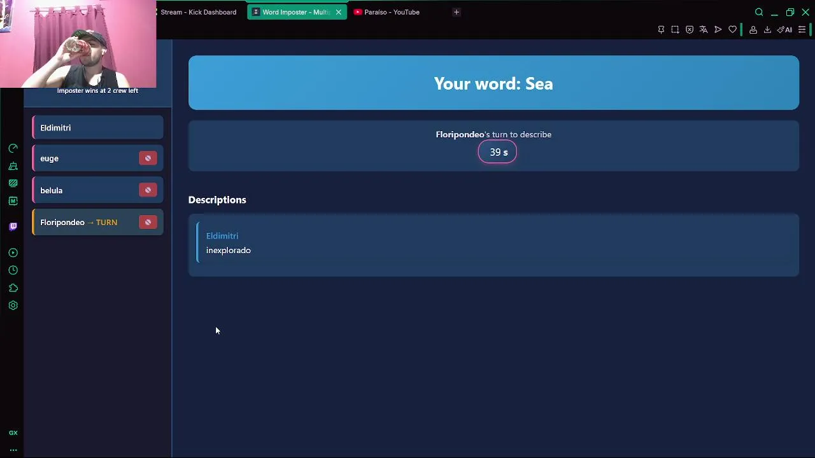Click the browser search magnifier icon
This screenshot has height=458, width=815.
click(x=759, y=12)
